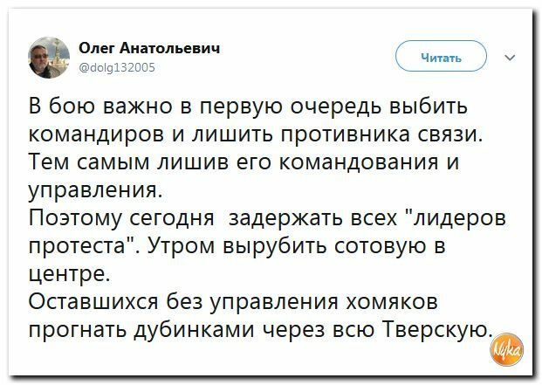Select the single-word line "центре."

pyautogui.click(x=69, y=275)
